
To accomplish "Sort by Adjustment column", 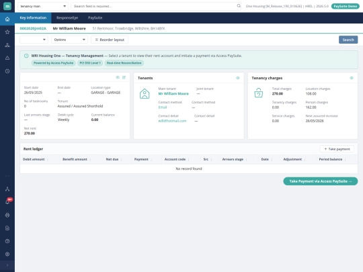I will (x=292, y=159).
